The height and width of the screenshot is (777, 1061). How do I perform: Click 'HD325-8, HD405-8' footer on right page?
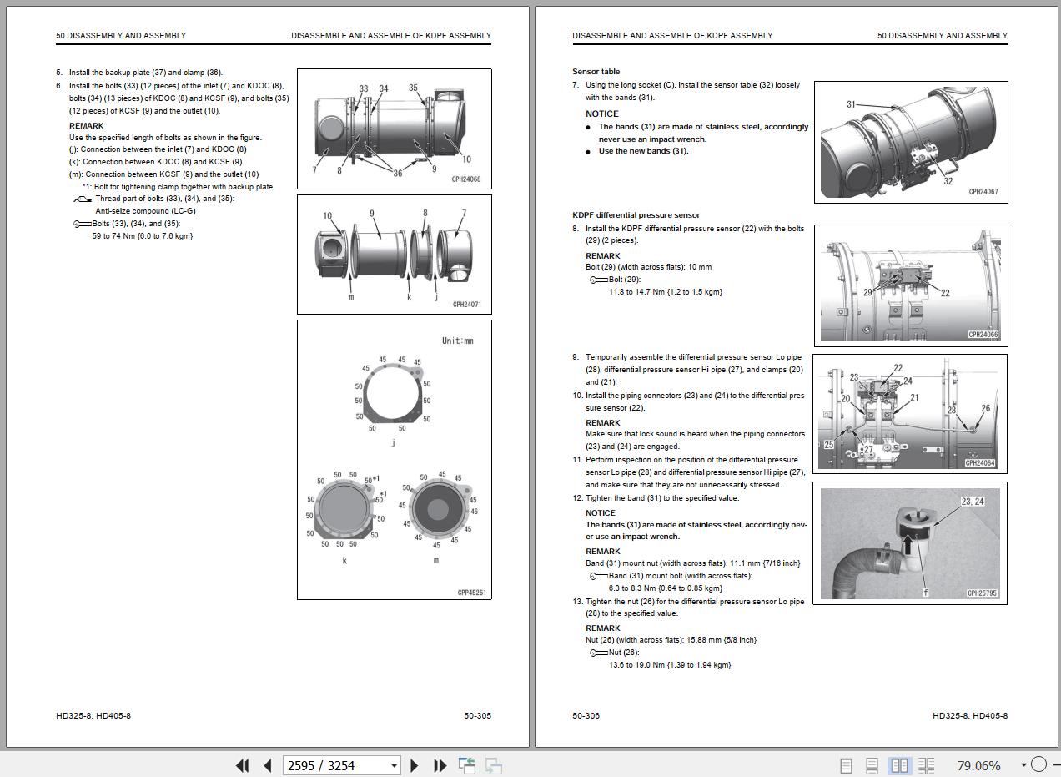click(970, 716)
